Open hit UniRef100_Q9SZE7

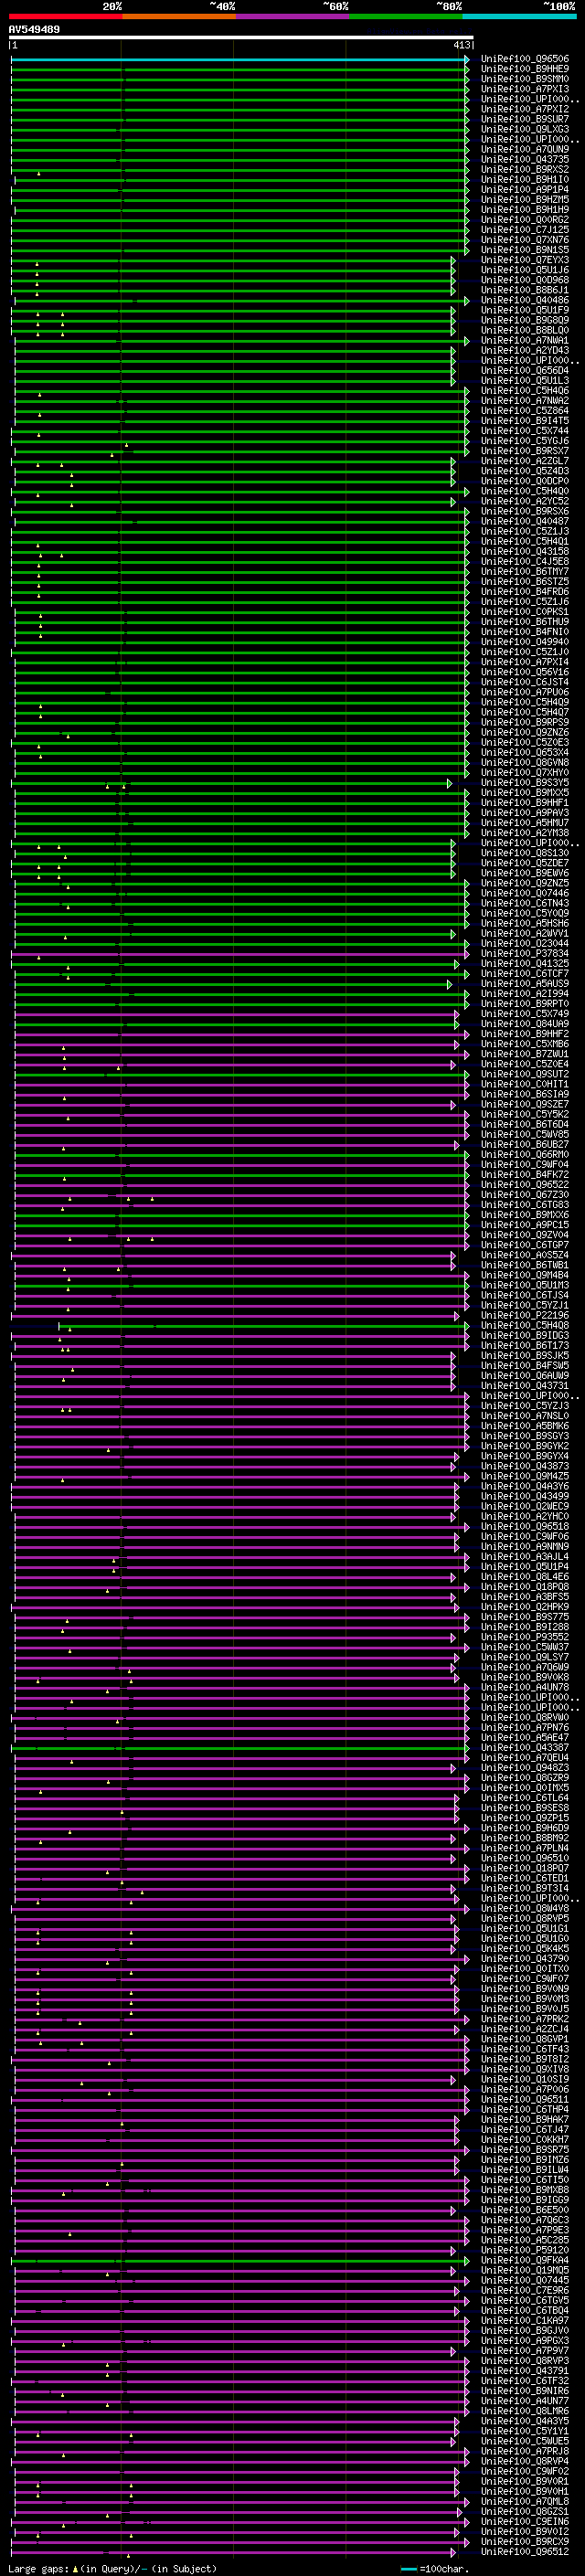coord(525,1104)
